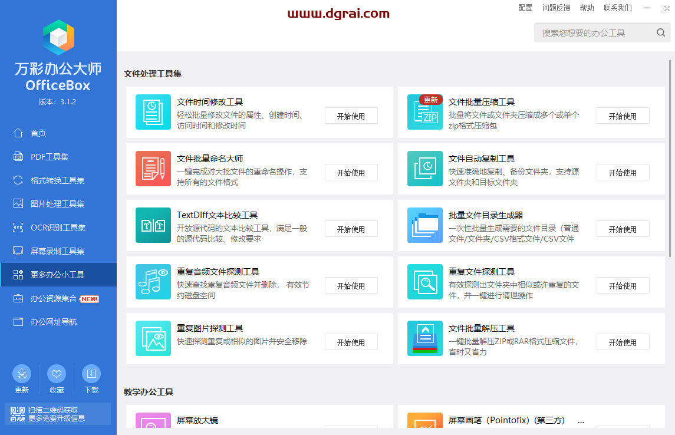Click 开始使用 for 文件自动复制工具
This screenshot has height=435, width=675.
[x=623, y=173]
